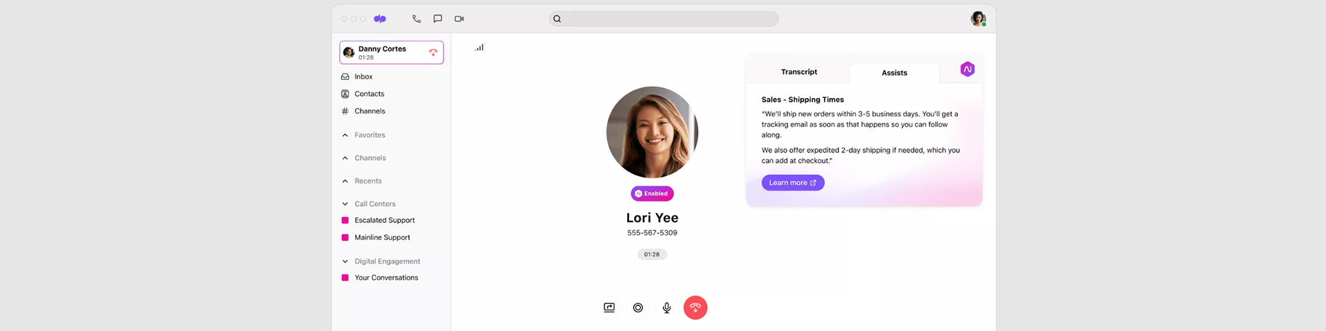Expand the Favorites section
The width and height of the screenshot is (1326, 331).
tap(369, 135)
